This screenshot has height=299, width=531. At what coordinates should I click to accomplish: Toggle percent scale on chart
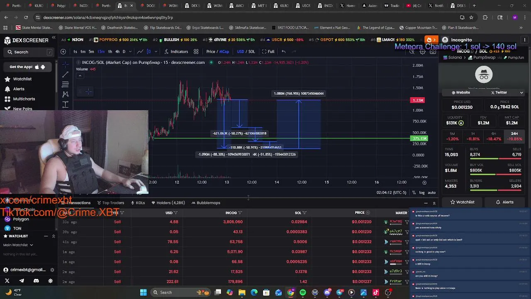(414, 193)
